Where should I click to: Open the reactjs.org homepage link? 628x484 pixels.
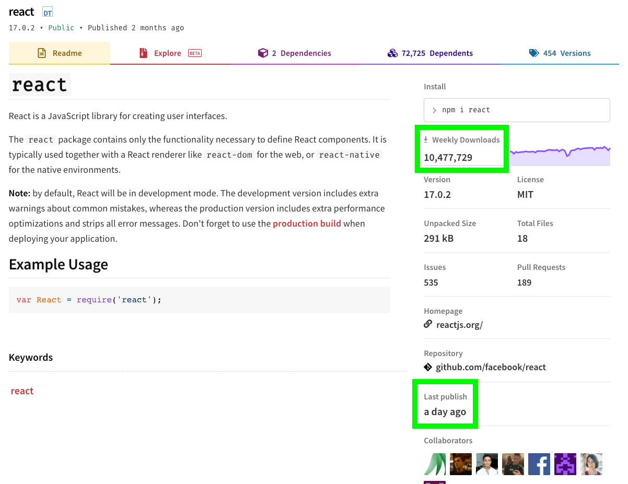pyautogui.click(x=459, y=325)
